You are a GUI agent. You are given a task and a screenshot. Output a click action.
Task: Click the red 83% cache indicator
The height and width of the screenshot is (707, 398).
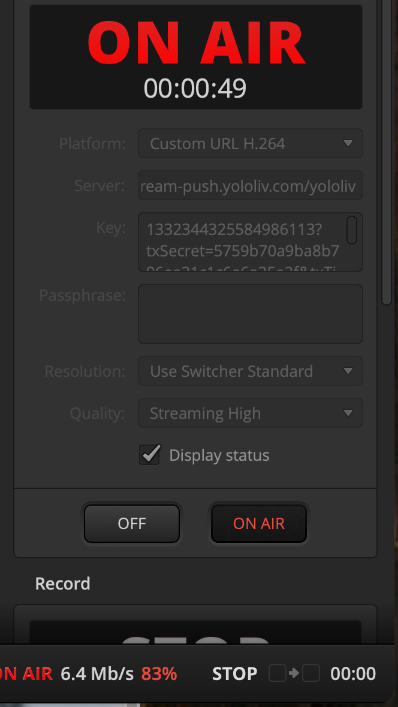[159, 674]
